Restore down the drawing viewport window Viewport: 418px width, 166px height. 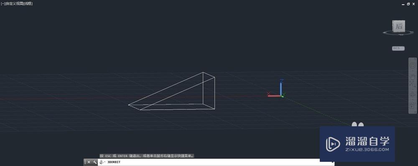pos(408,4)
